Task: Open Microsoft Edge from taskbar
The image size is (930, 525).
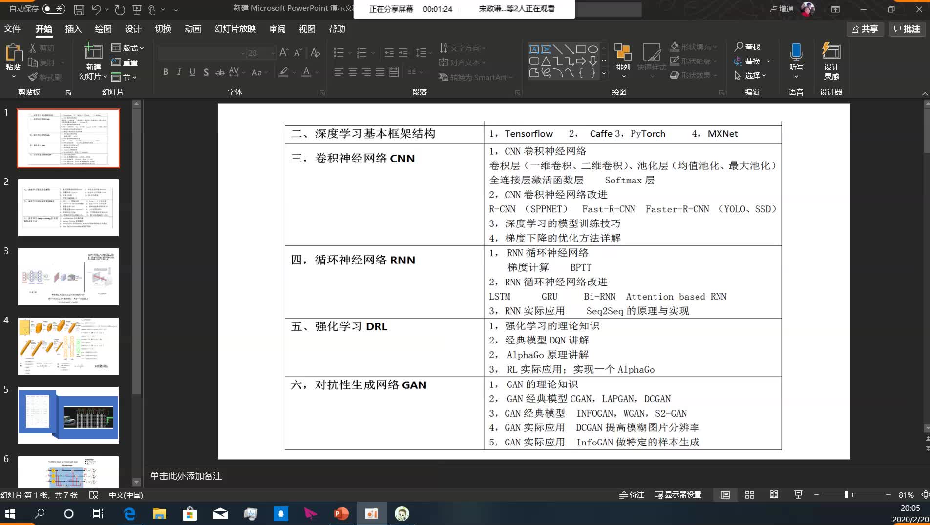Action: pyautogui.click(x=129, y=514)
